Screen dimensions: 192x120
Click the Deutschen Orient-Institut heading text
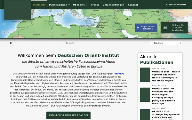[x=88, y=55]
